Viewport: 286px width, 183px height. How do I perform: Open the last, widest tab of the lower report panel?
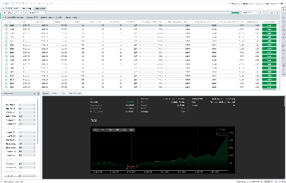[x=75, y=93]
